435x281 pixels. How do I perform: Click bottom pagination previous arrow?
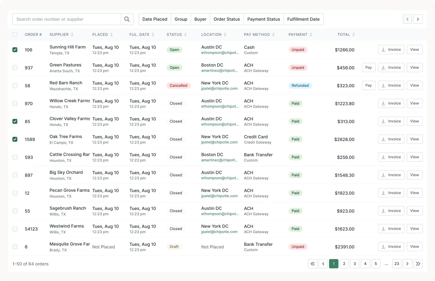323,264
